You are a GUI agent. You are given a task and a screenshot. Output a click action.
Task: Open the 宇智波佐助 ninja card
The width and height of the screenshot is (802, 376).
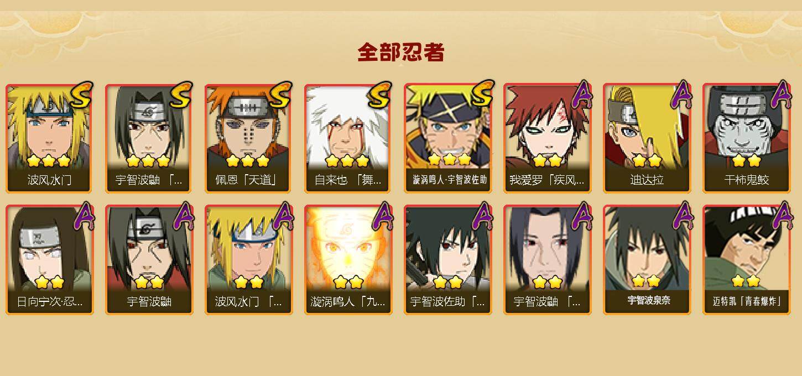coord(447,260)
